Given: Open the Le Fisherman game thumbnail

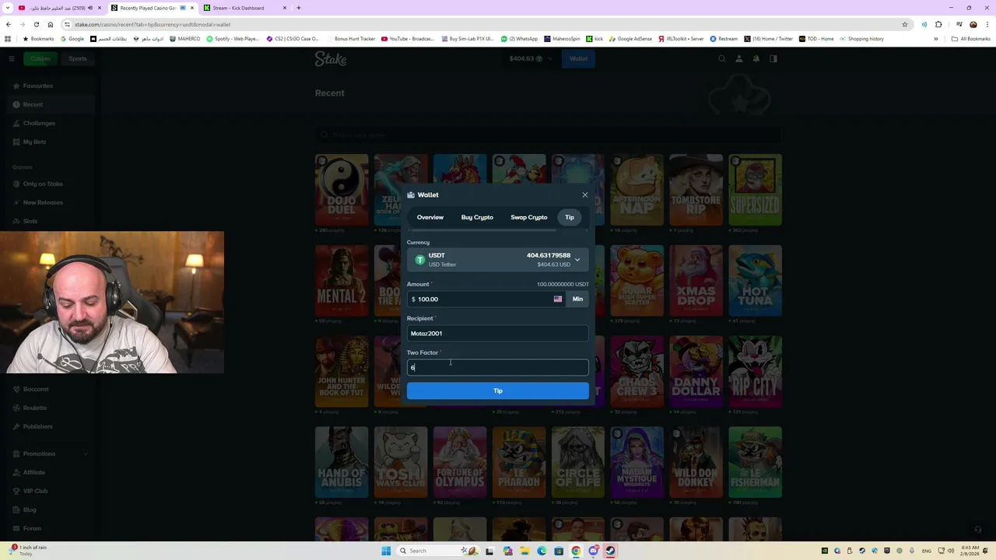Looking at the screenshot, I should tap(755, 462).
